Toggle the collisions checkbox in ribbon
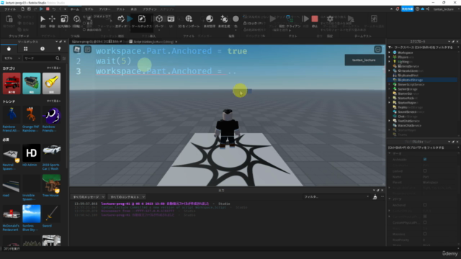The image size is (461, 259). 84,22
